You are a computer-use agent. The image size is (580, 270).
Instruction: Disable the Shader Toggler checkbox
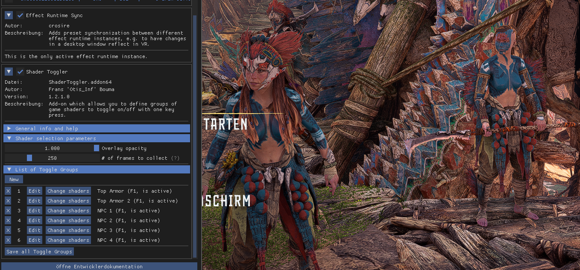[20, 72]
